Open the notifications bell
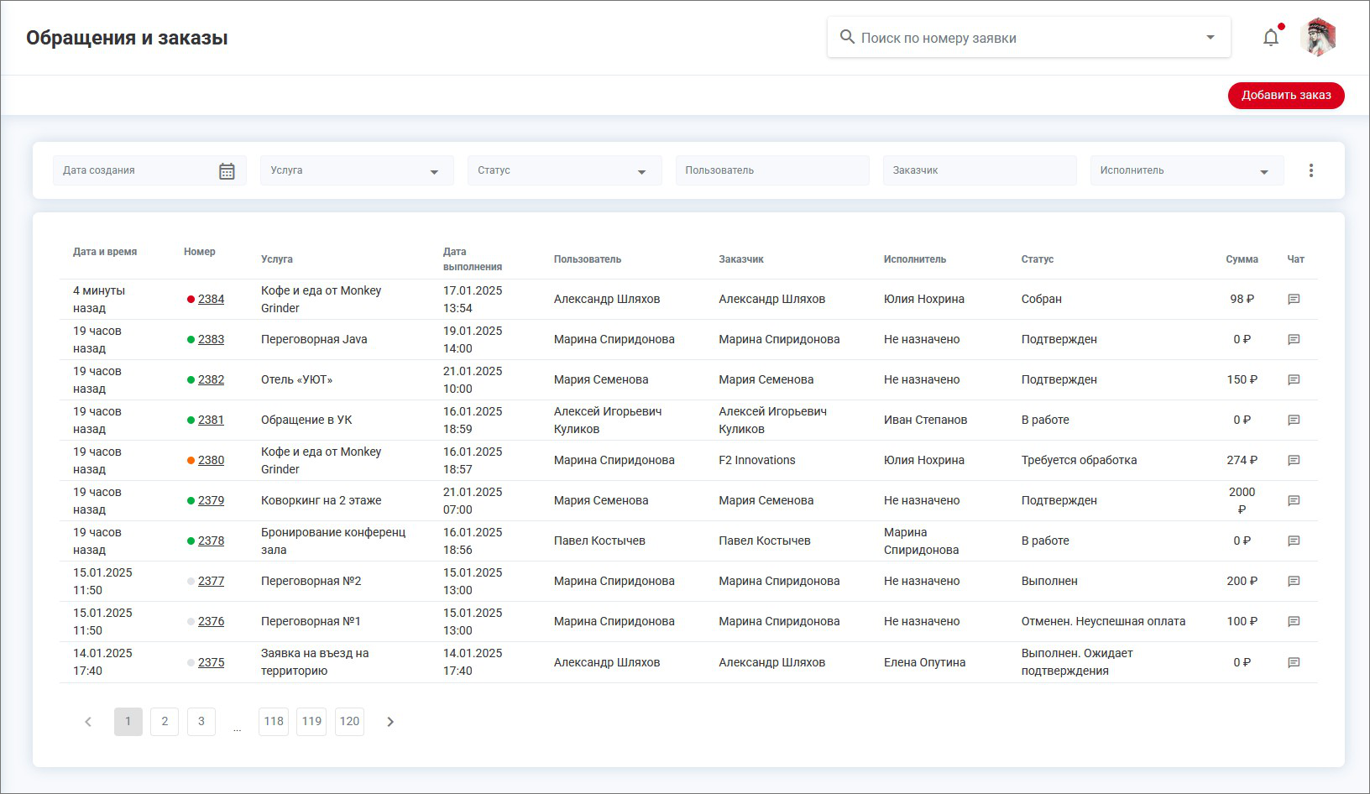The image size is (1370, 794). point(1271,38)
